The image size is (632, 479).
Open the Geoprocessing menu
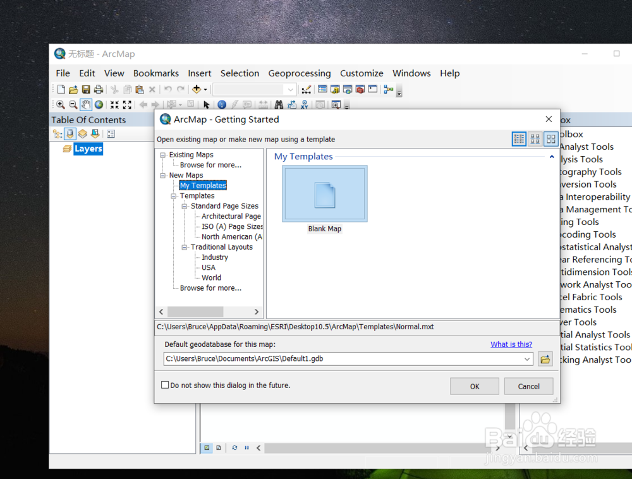(x=300, y=73)
